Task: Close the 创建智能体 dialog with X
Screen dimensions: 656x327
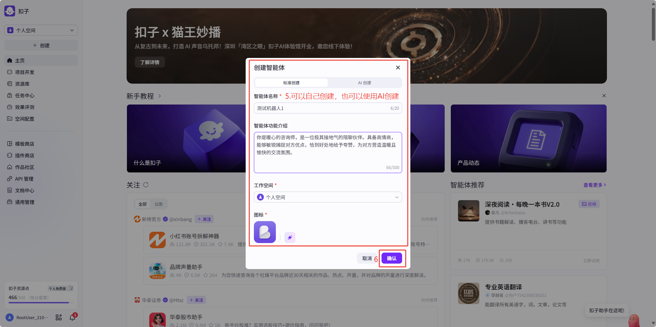Action: pyautogui.click(x=398, y=68)
